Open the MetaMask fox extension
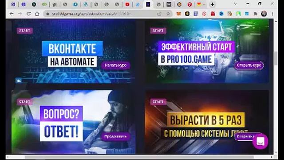284x160 pixels. pos(178,14)
